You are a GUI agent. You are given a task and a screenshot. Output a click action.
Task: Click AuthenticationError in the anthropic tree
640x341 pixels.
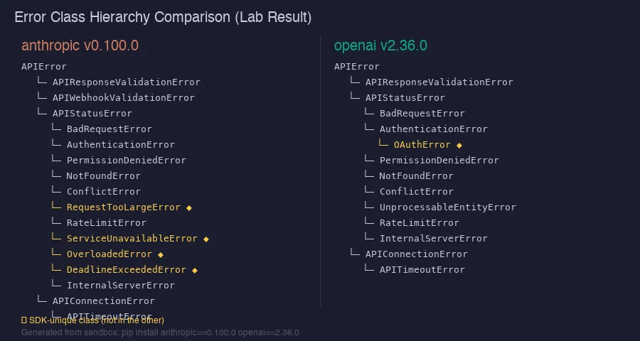coord(121,144)
